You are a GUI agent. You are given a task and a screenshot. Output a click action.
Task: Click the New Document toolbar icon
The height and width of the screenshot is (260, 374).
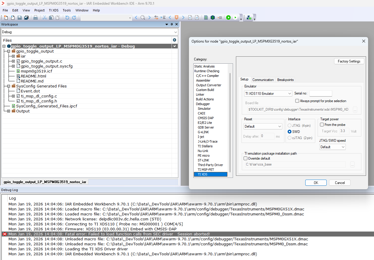point(6,18)
